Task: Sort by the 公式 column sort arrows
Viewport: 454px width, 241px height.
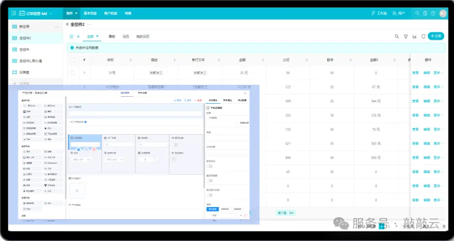Action: pyautogui.click(x=307, y=60)
